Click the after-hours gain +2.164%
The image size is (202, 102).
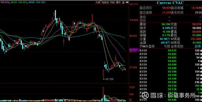197,8
